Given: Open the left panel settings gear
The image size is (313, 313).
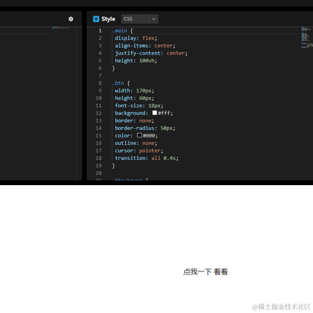Looking at the screenshot, I should click(x=71, y=19).
